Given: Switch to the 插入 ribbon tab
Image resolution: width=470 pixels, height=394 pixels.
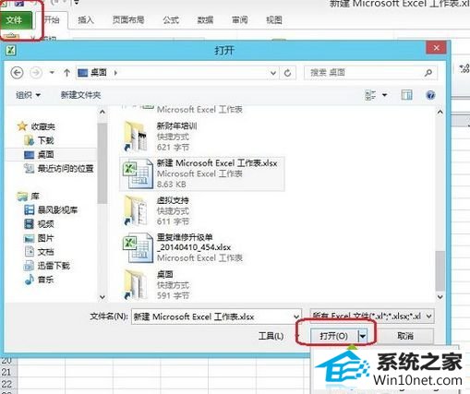Looking at the screenshot, I should 86,20.
